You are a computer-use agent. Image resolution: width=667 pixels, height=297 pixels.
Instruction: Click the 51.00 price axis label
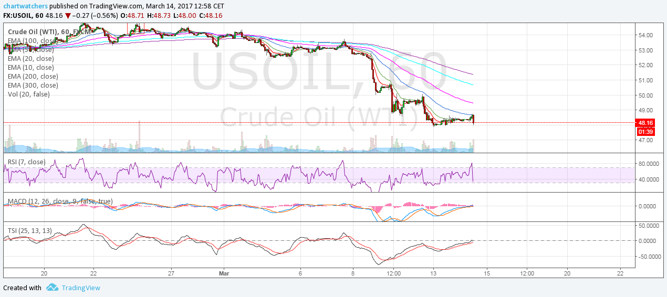coord(647,80)
